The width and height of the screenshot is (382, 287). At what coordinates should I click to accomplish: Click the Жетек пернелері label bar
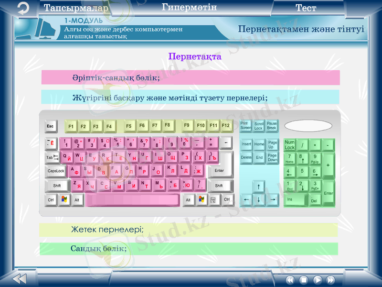coord(188,230)
